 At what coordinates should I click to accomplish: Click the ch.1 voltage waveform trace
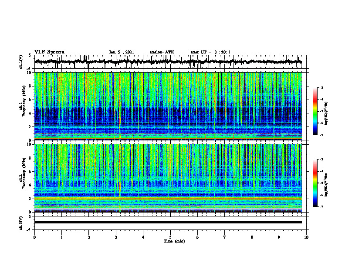(x=168, y=62)
